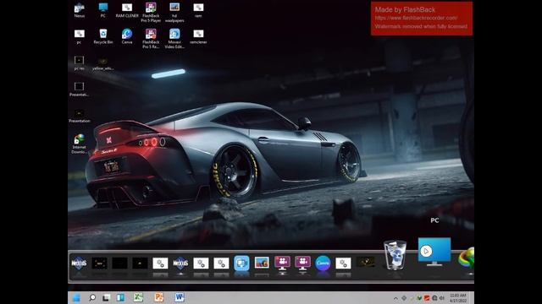Open the Recycle Bin on the desktop
542x304 pixels.
[103, 36]
